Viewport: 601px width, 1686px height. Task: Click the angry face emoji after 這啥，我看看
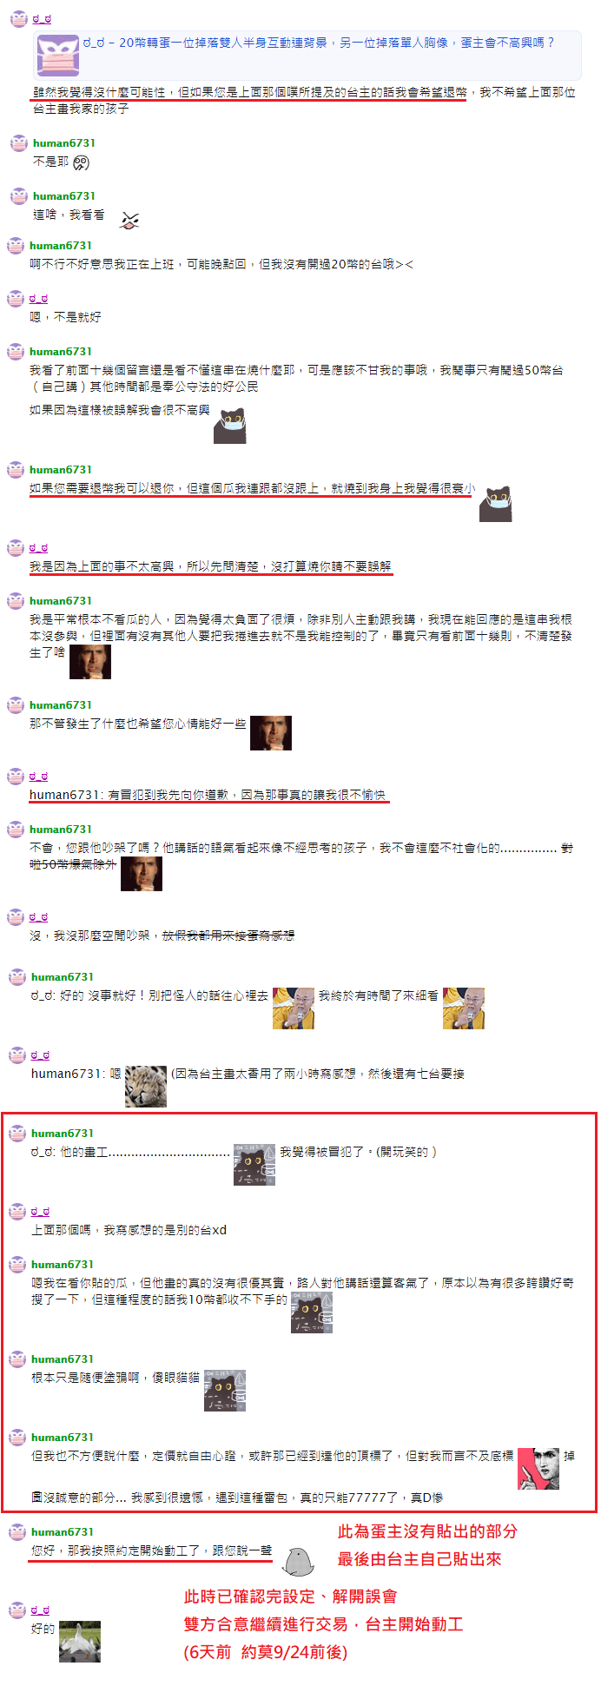pos(129,221)
